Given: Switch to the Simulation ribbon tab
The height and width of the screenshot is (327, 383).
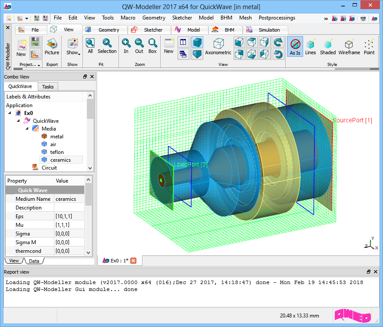Looking at the screenshot, I should point(269,30).
